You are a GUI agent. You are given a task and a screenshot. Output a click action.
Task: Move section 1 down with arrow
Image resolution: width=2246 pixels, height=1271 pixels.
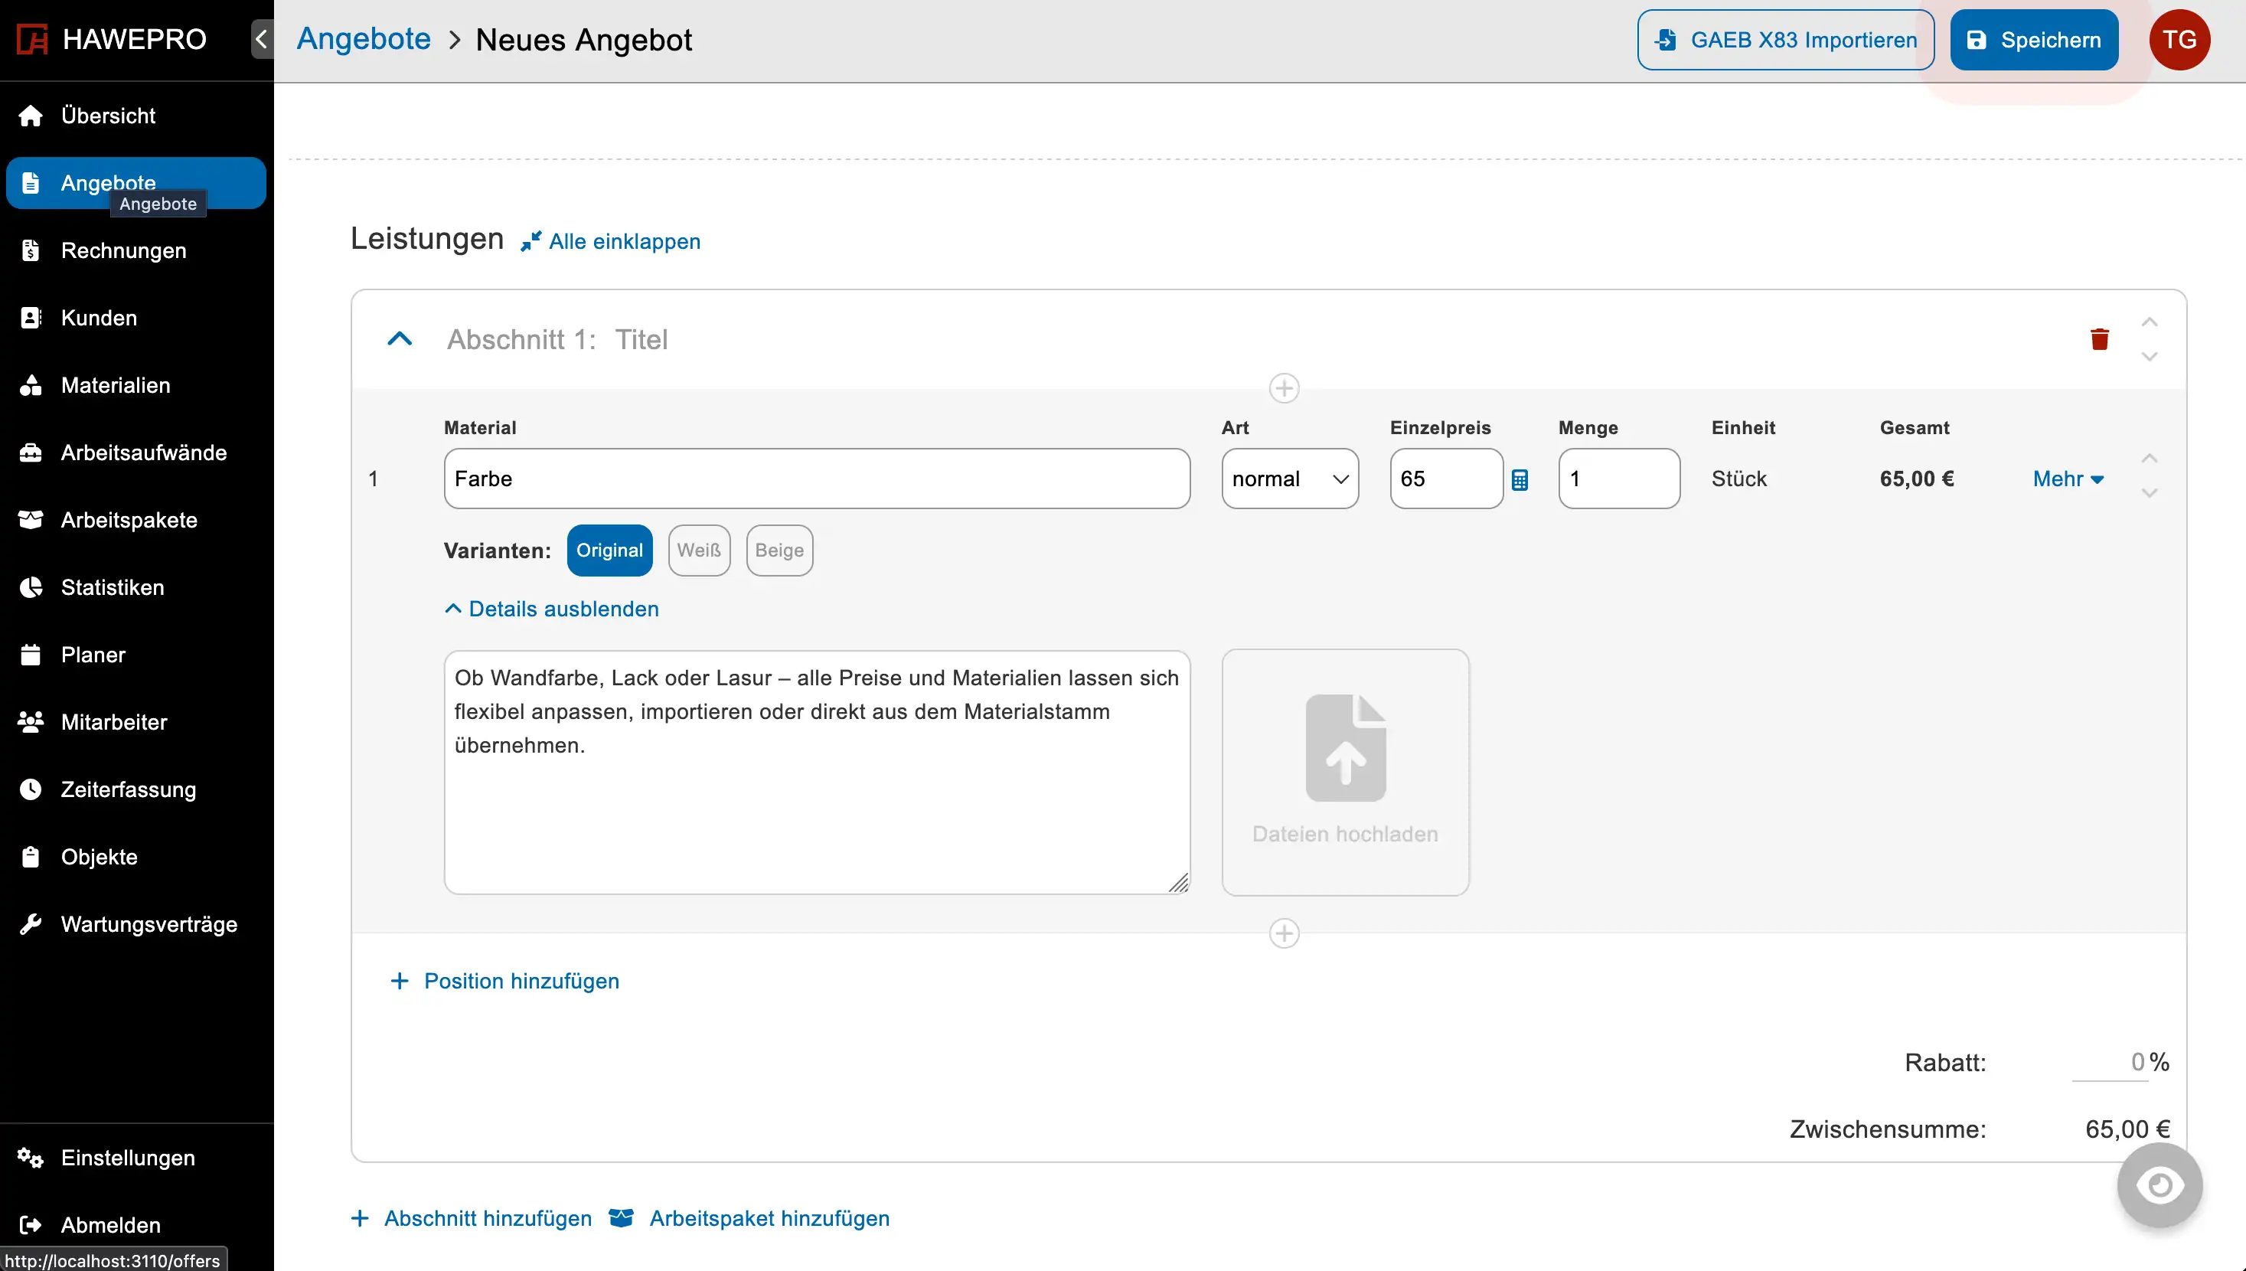tap(2149, 357)
